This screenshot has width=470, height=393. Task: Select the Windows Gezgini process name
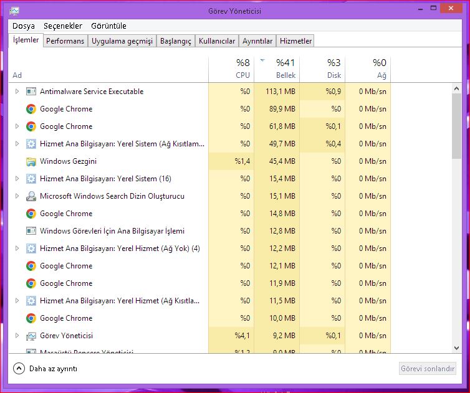[68, 161]
